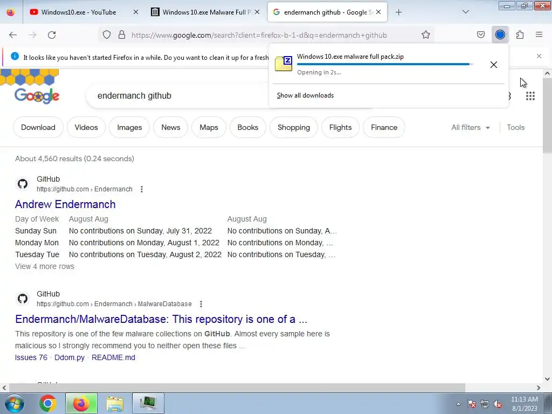Open the Save to Pocket icon
The height and width of the screenshot is (414, 552).
(481, 35)
